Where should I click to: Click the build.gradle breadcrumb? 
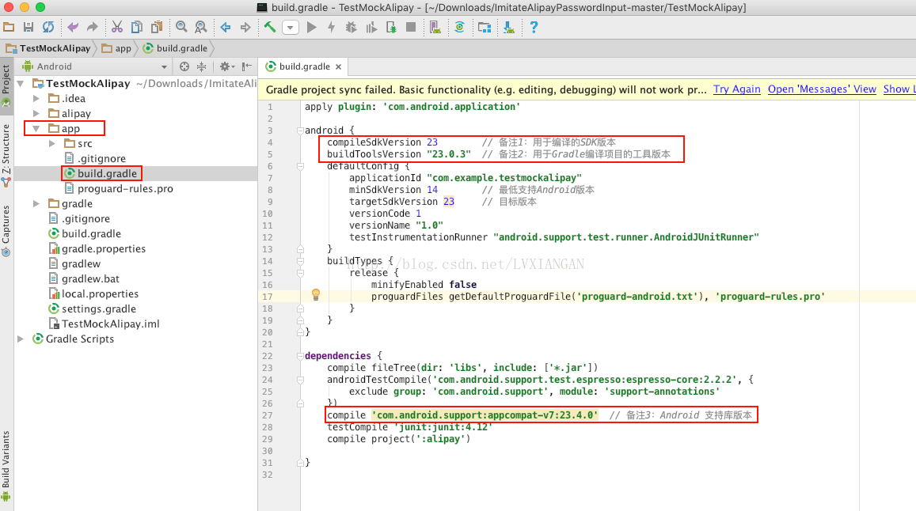click(x=175, y=48)
